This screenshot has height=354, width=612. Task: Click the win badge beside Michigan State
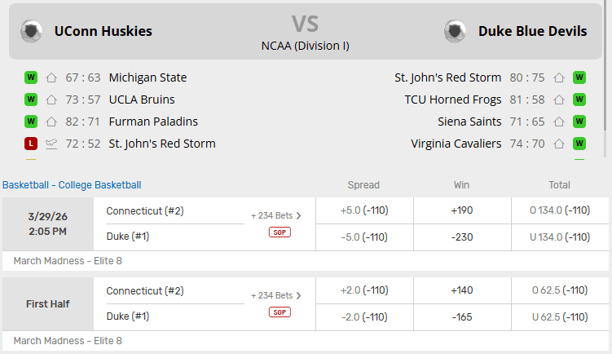point(31,77)
